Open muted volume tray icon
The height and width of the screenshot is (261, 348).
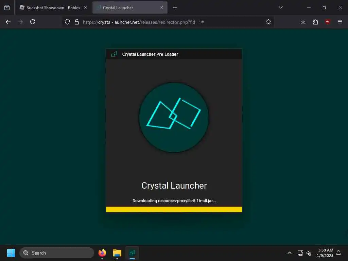pos(309,253)
